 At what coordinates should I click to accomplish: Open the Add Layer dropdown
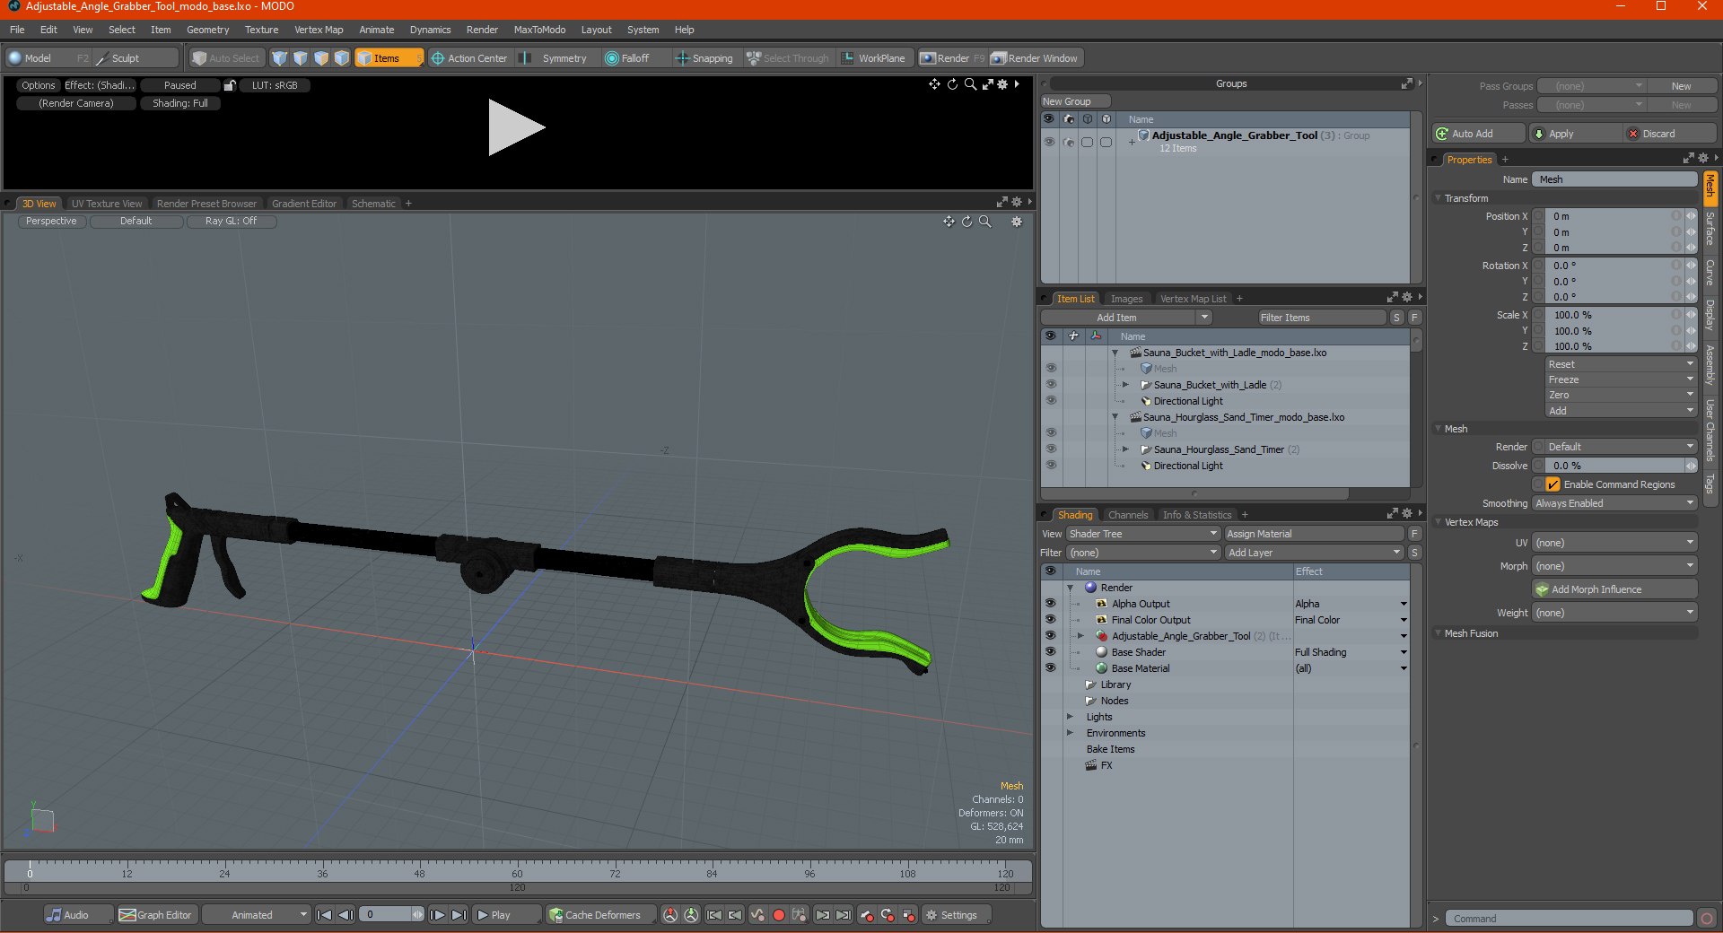click(x=1314, y=553)
